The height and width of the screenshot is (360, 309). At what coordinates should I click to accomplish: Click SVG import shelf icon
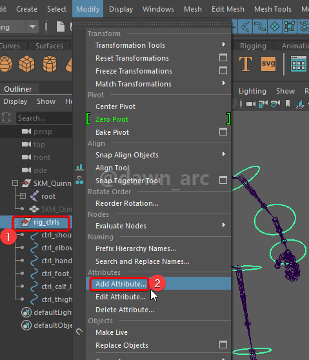tap(268, 64)
